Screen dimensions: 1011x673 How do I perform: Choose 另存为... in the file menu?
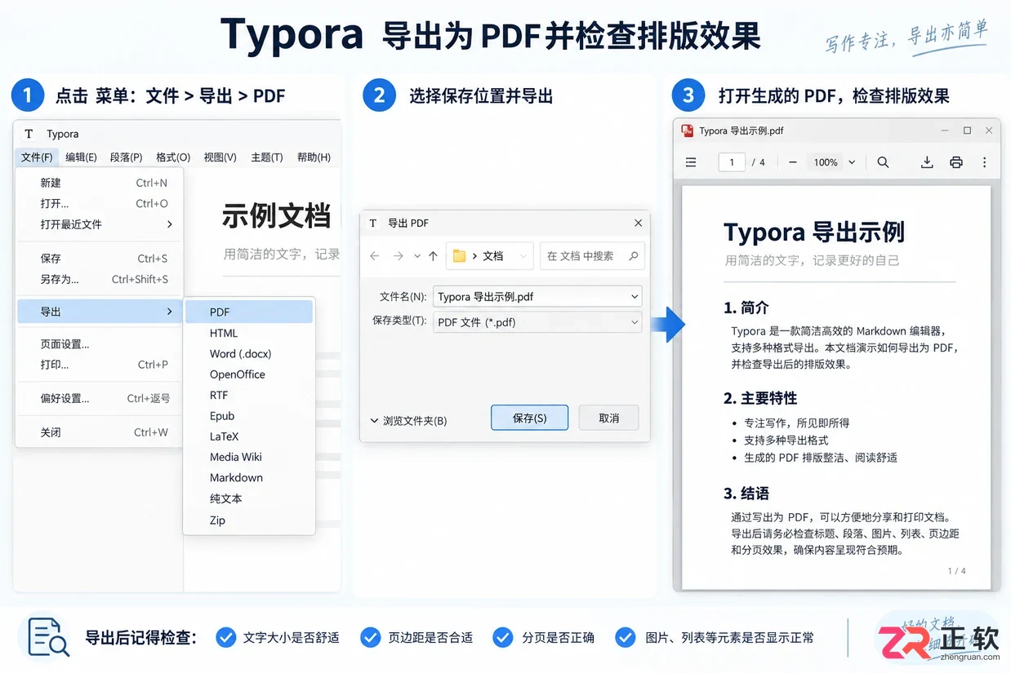pyautogui.click(x=100, y=279)
